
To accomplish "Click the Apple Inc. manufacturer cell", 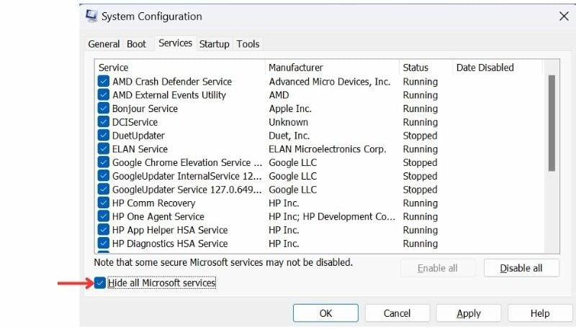I will (290, 108).
